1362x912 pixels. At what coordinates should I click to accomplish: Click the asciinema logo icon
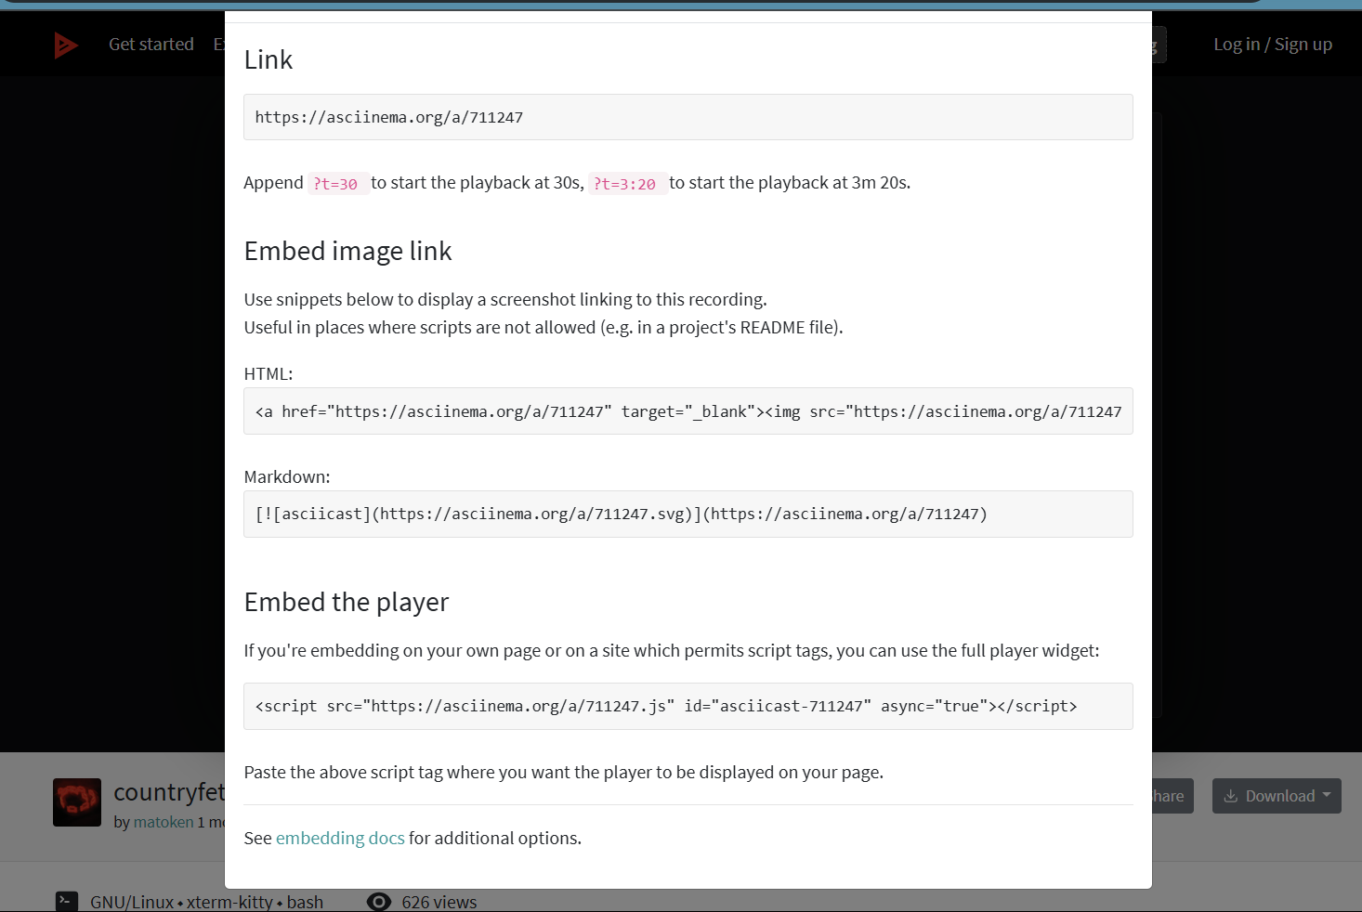(66, 45)
